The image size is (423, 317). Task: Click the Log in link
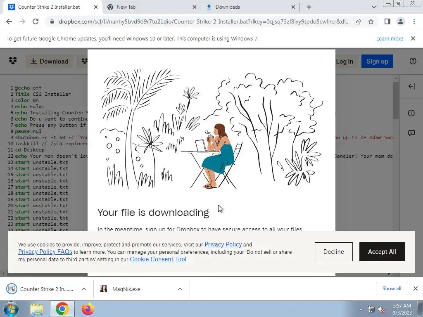[x=345, y=62]
